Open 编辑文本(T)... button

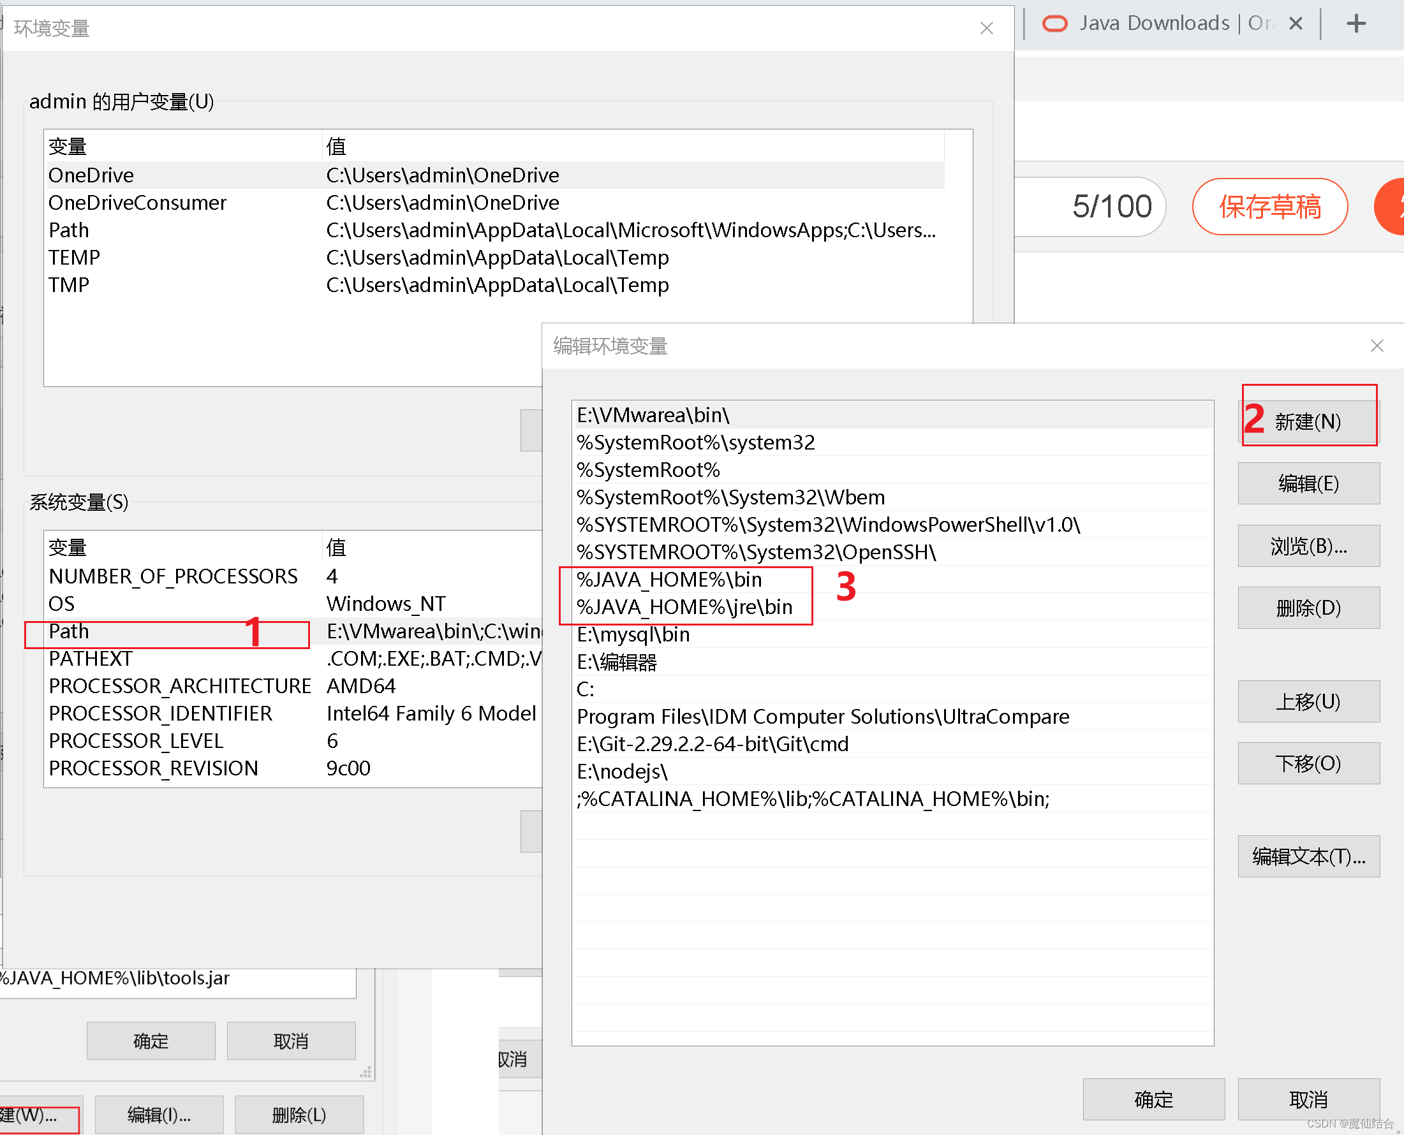tap(1308, 856)
